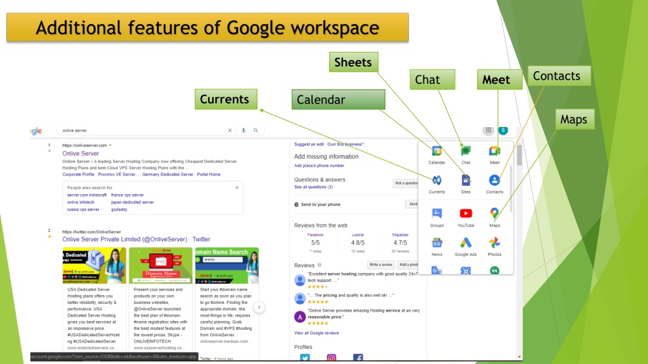Open the Photos app icon
This screenshot has width=648, height=364.
click(x=495, y=243)
